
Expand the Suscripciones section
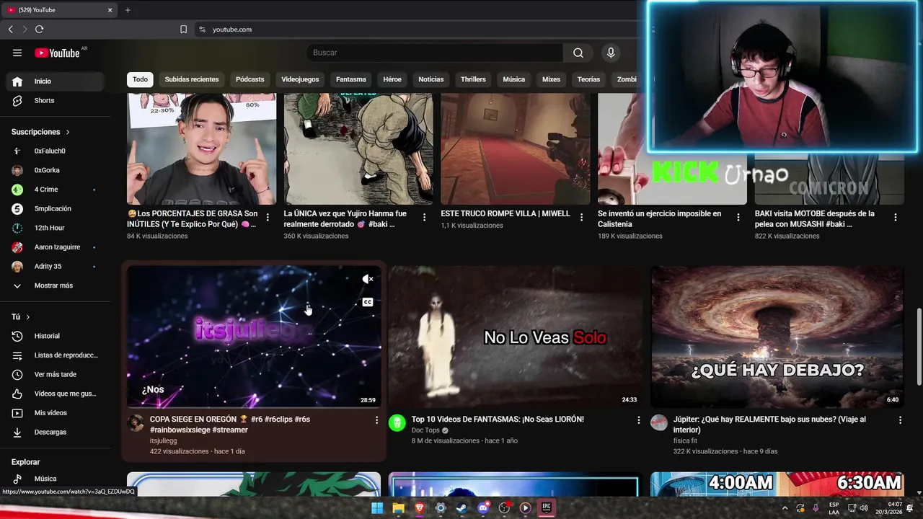(40, 132)
